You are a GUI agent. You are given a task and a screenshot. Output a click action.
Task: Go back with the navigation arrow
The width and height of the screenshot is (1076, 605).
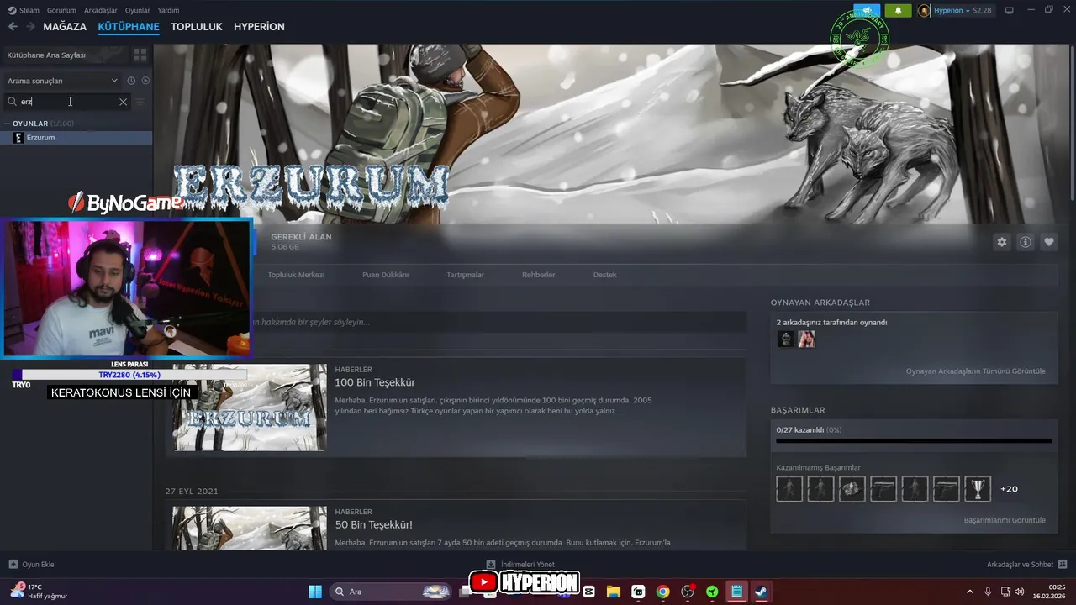coord(13,27)
